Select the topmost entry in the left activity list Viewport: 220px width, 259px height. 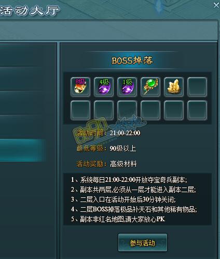(x=27, y=55)
